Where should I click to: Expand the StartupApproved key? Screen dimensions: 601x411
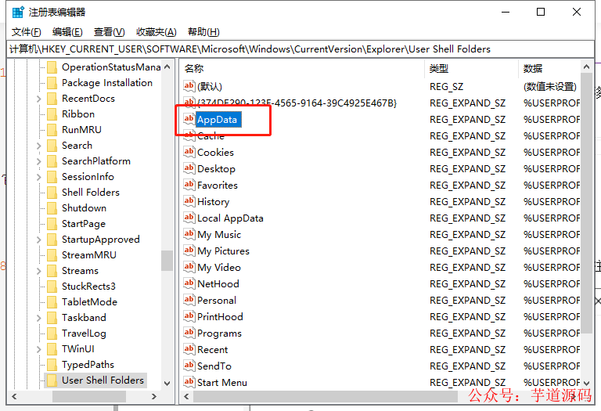[38, 240]
